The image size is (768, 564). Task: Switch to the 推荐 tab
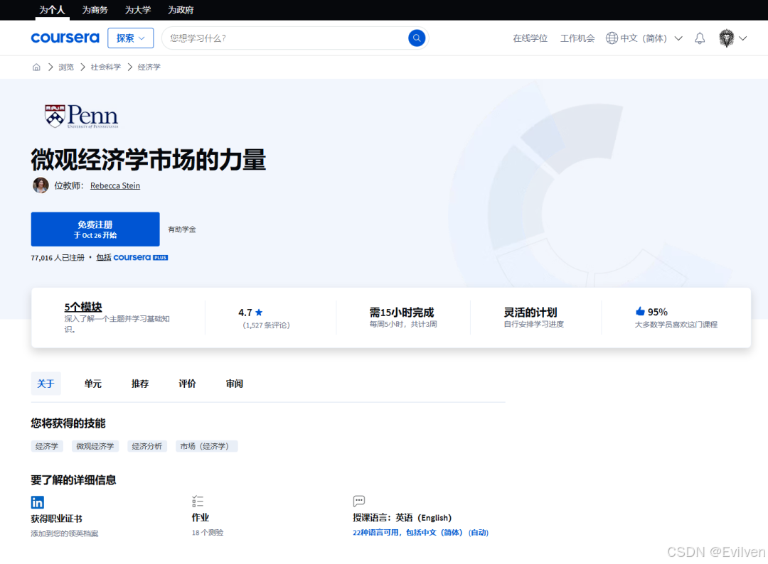coord(139,384)
